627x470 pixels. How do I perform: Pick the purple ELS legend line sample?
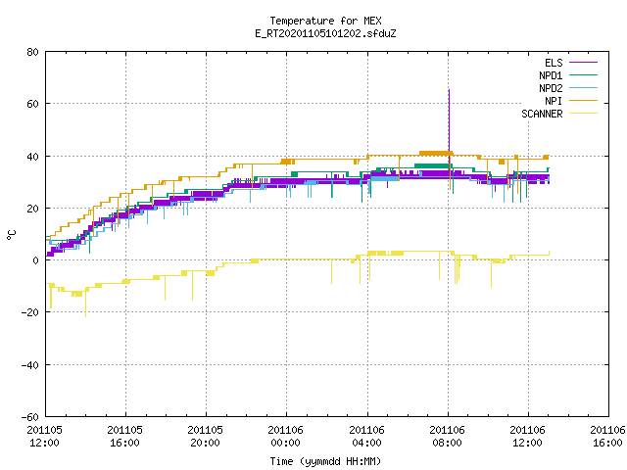tap(583, 63)
